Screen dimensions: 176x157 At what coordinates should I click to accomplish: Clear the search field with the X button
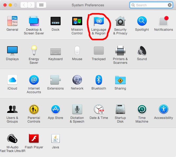(169, 5)
